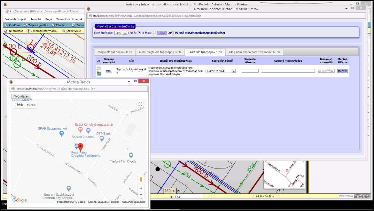The height and width of the screenshot is (211, 374).
Task: Open the Súgó help menu
Action: pos(48,19)
